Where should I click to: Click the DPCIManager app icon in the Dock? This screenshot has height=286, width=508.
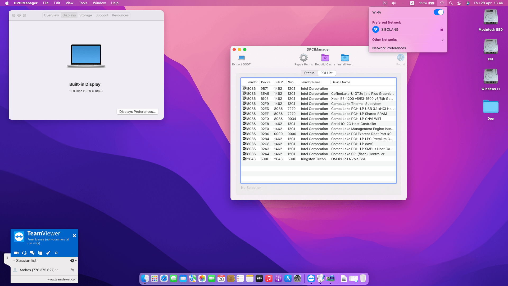pyautogui.click(x=330, y=278)
